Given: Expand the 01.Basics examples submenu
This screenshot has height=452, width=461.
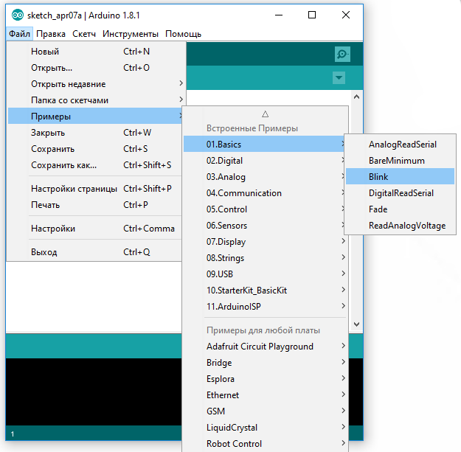Looking at the screenshot, I should (265, 144).
